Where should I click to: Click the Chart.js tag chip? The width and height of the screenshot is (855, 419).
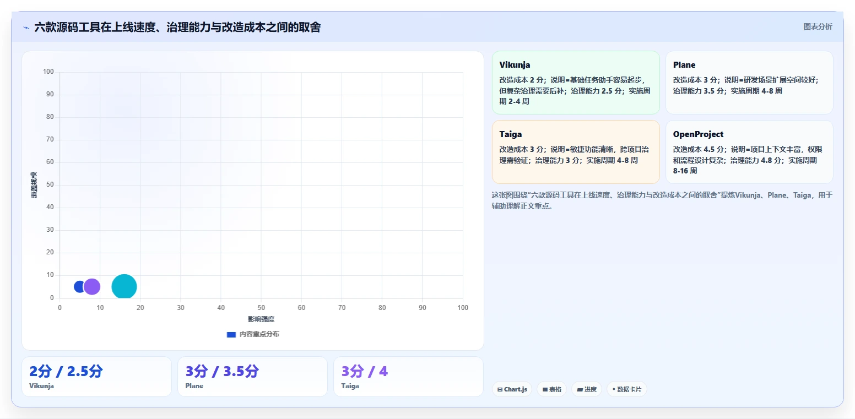[x=512, y=389]
